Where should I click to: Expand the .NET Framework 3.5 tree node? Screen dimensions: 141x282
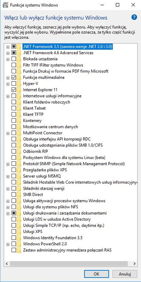(x=8, y=47)
